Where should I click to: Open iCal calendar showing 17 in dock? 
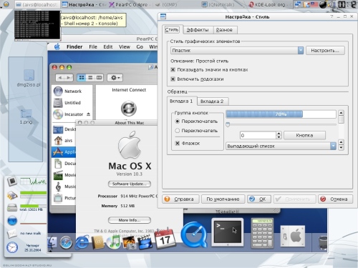pos(165,239)
